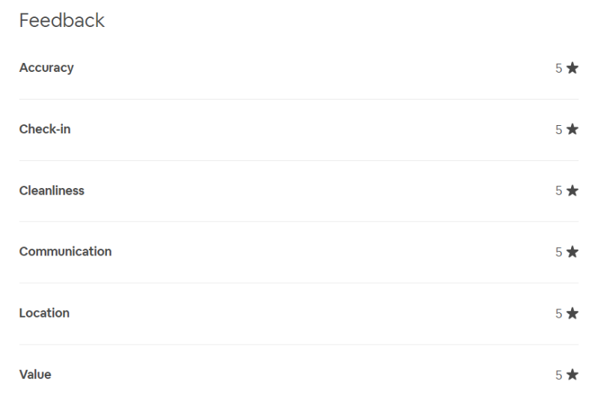Select the star next to Cleanliness

573,191
